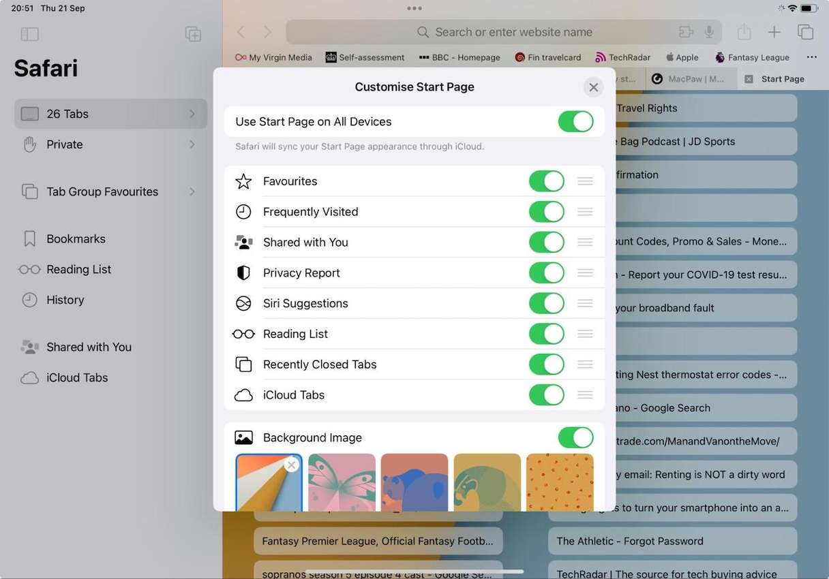Open the TechRadar bookmark link
Screen dimensions: 829x579
coord(622,57)
